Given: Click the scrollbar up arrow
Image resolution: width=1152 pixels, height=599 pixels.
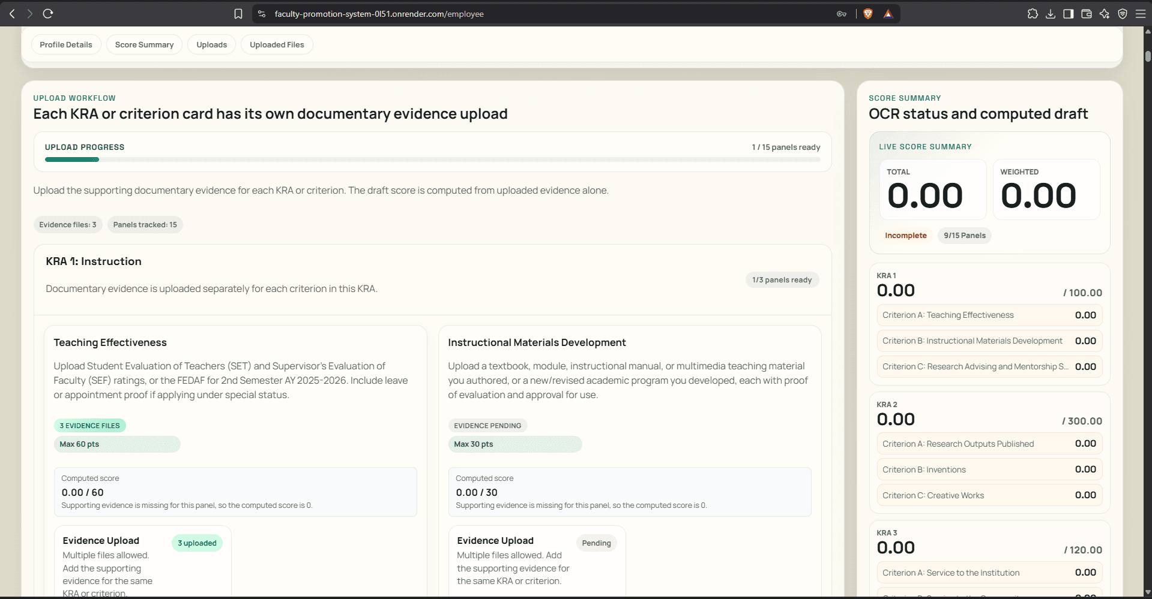Looking at the screenshot, I should [x=1148, y=31].
